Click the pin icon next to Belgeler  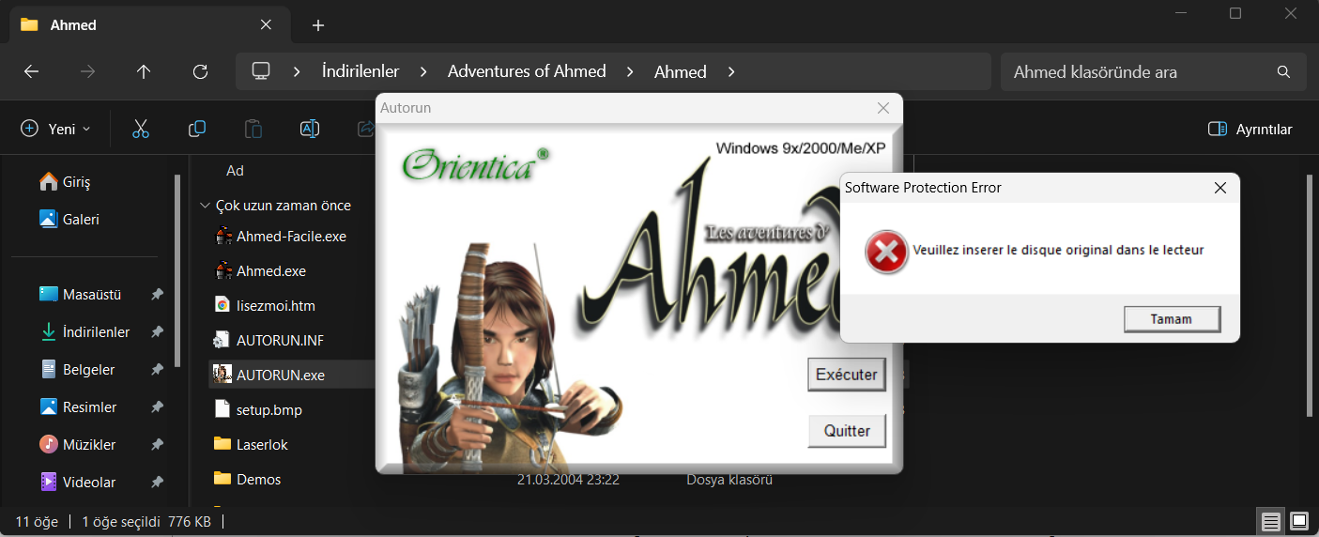[x=158, y=370]
